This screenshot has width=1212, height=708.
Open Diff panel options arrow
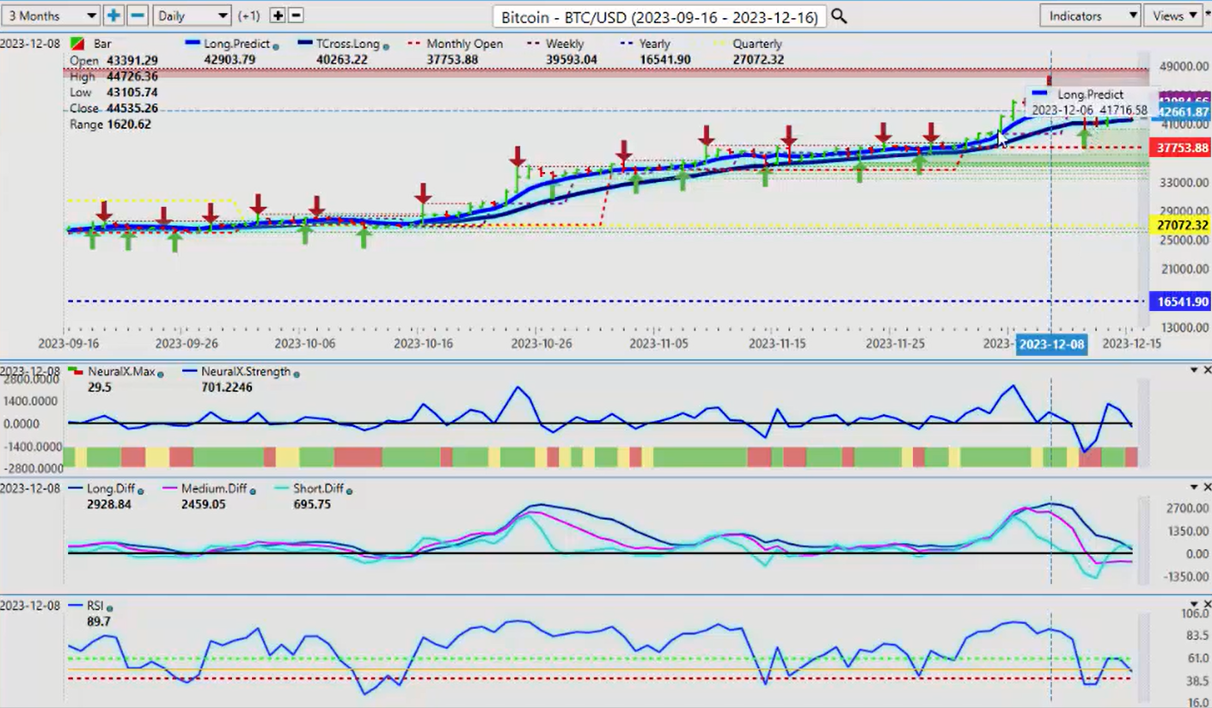click(1193, 487)
